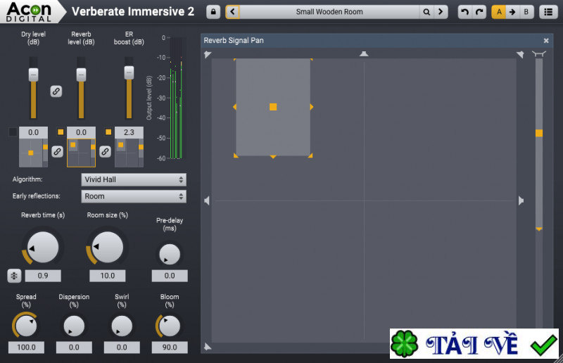Viewport: 563px width, 363px height.
Task: Click front-left speaker icon in pan panel
Action: point(208,55)
